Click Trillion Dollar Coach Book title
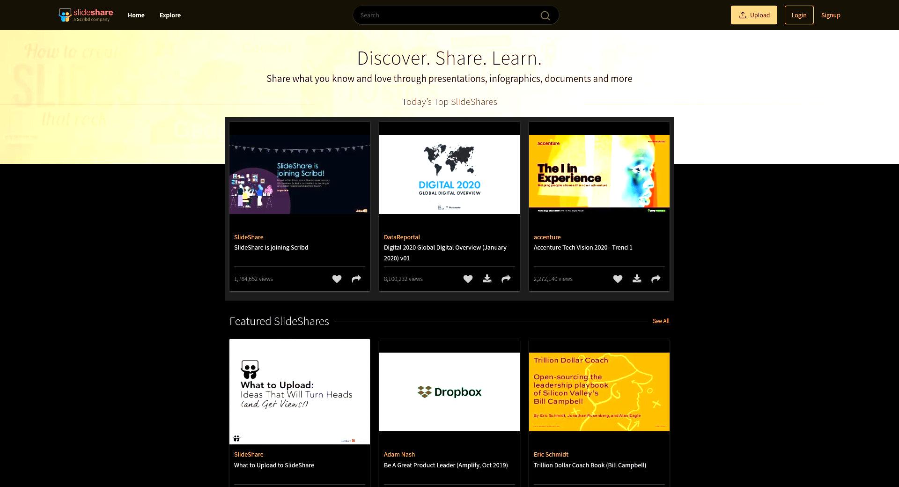Screen dimensions: 899x487 pos(590,465)
